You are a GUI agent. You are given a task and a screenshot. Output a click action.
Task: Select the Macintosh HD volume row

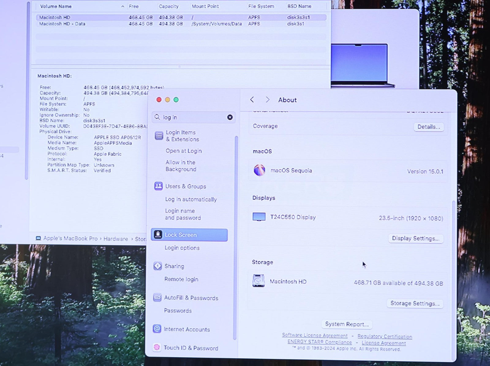pos(181,17)
